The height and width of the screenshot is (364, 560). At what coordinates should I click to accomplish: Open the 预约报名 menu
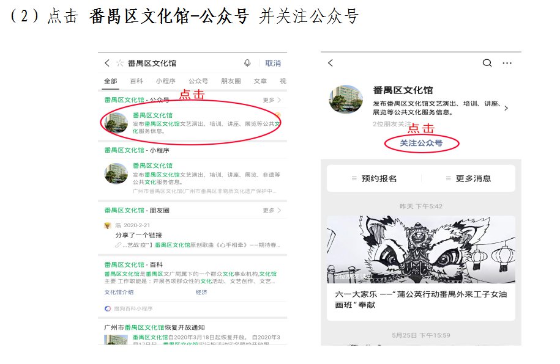coord(375,178)
